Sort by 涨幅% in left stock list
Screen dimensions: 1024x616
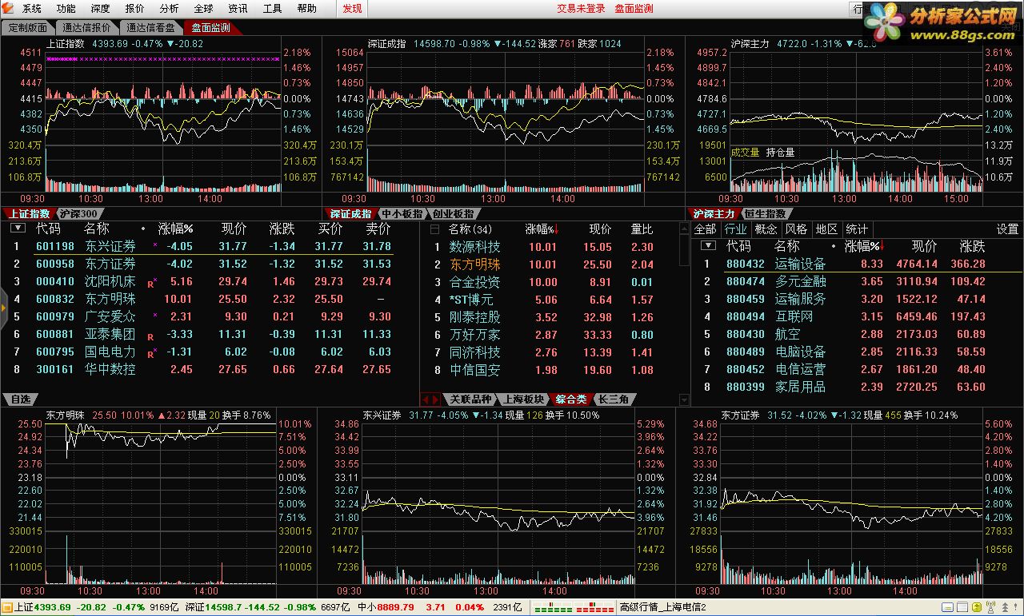[175, 229]
